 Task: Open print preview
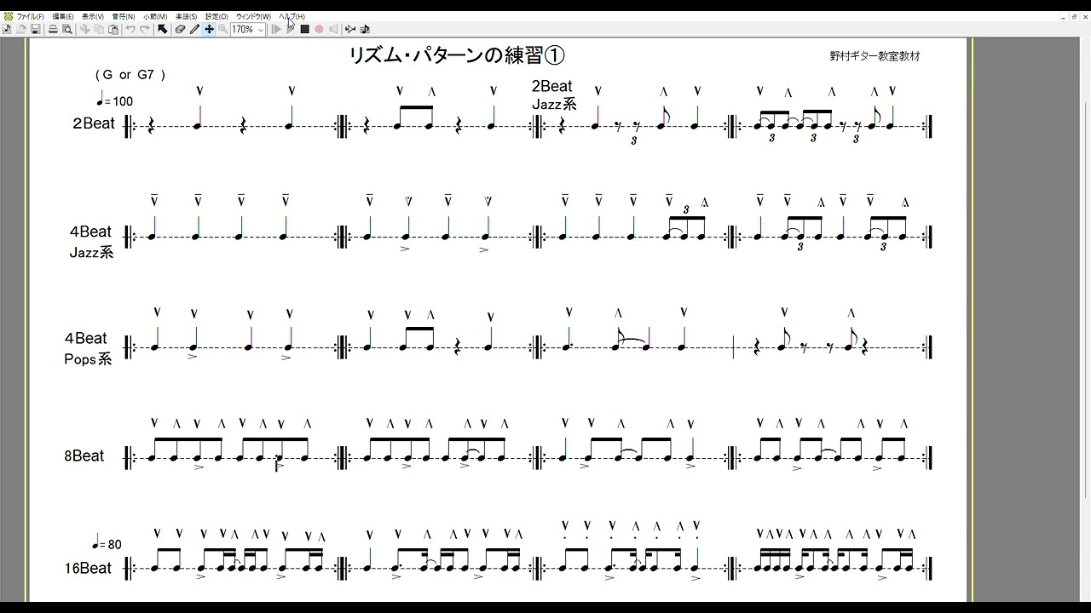(67, 29)
